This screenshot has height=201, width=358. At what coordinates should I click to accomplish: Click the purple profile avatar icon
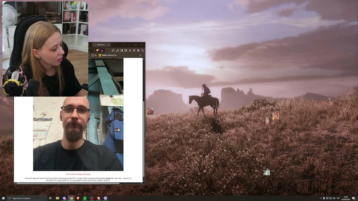point(138,51)
